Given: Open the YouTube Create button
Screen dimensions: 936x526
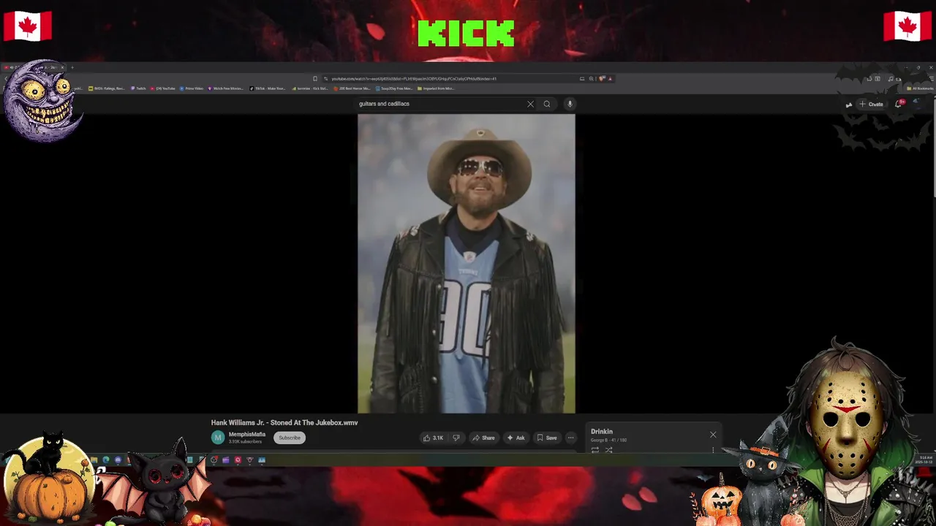Looking at the screenshot, I should pyautogui.click(x=871, y=104).
